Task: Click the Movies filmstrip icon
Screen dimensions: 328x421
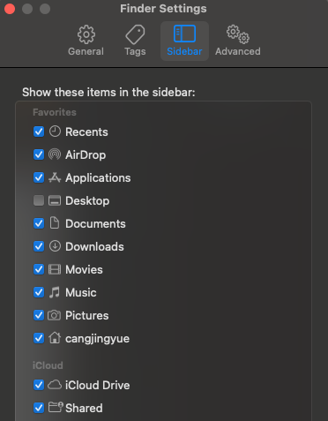Action: click(x=55, y=269)
